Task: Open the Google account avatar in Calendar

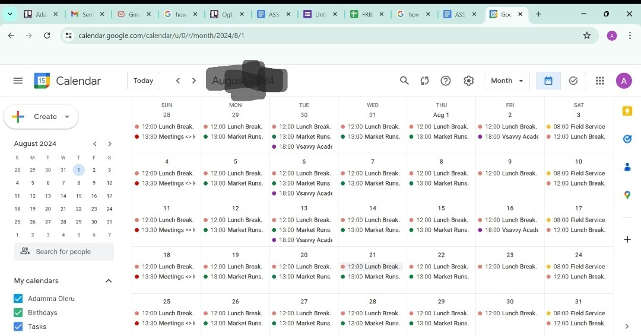Action: point(624,81)
